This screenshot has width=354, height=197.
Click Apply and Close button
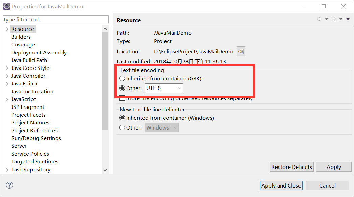(x=281, y=185)
